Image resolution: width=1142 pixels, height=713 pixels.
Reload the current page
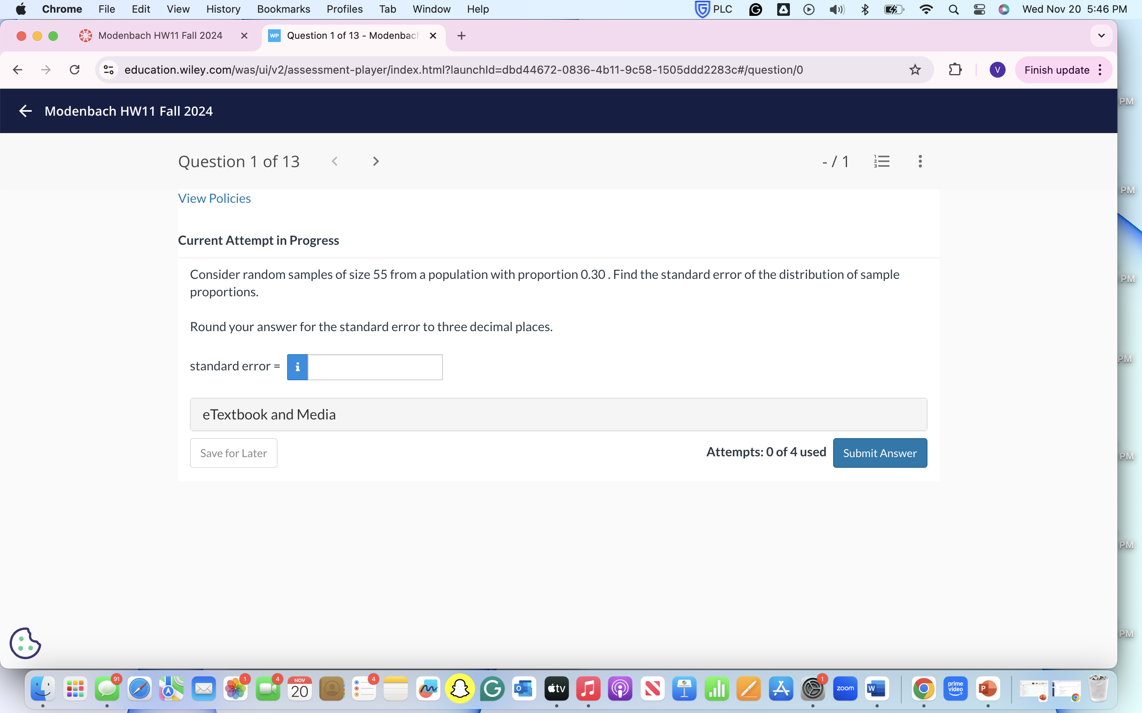click(x=75, y=69)
